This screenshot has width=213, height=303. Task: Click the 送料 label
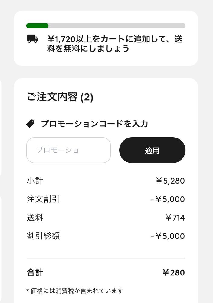point(35,218)
